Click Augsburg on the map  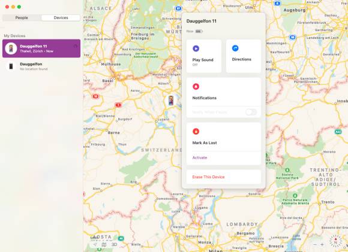click(294, 10)
